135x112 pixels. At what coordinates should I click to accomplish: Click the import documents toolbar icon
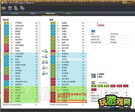16,8
